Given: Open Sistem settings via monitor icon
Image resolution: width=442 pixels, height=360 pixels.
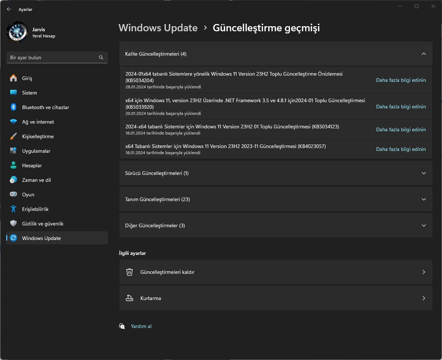Looking at the screenshot, I should point(13,93).
